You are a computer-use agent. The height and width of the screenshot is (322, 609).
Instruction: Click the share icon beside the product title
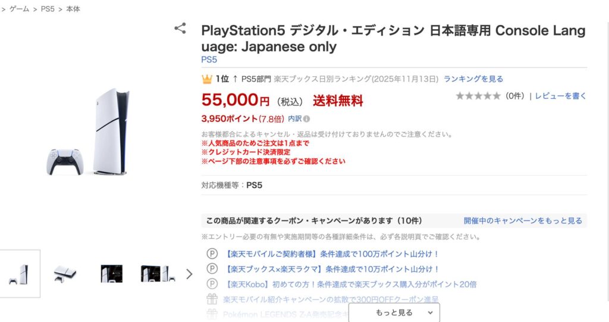click(180, 29)
